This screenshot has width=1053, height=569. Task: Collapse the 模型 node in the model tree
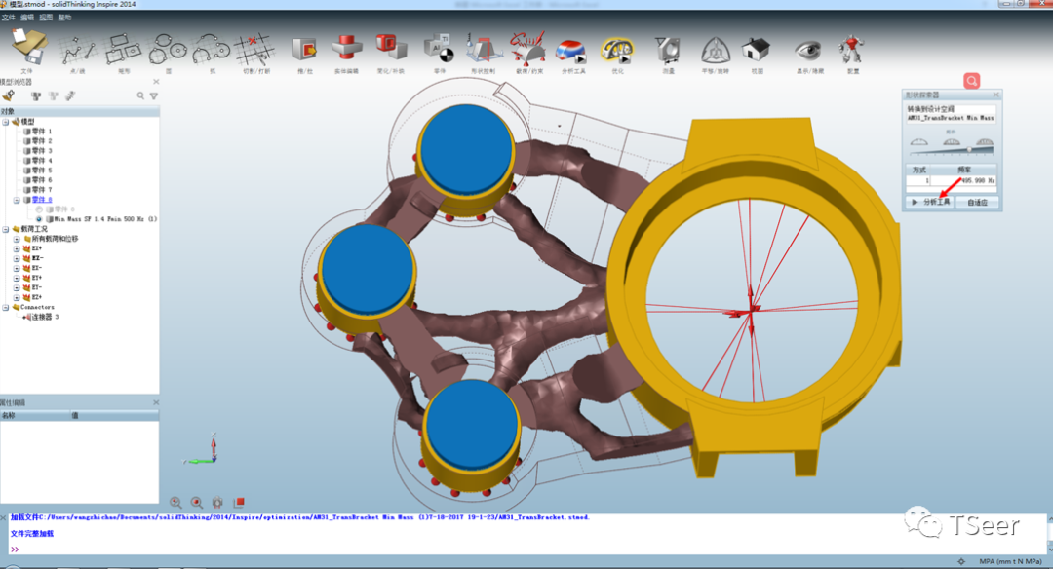pyautogui.click(x=4, y=121)
